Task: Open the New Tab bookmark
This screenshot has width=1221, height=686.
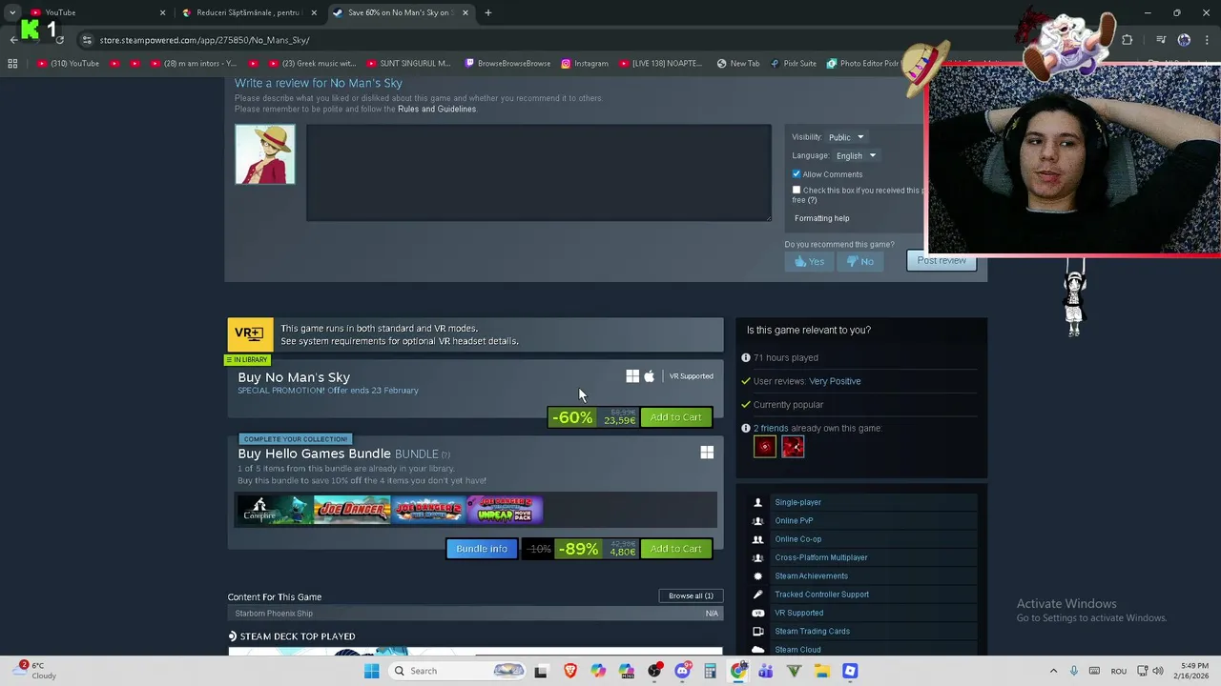Action: coord(738,64)
